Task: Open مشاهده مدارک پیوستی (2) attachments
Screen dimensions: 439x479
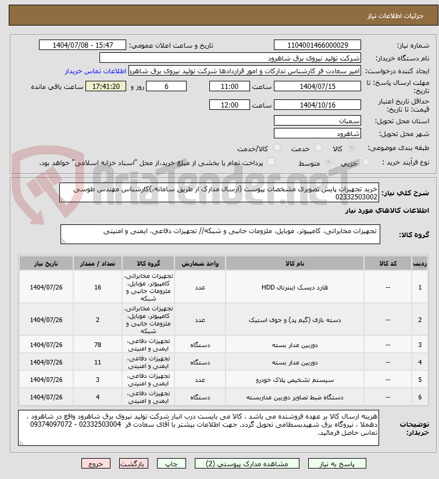Action: pyautogui.click(x=247, y=464)
